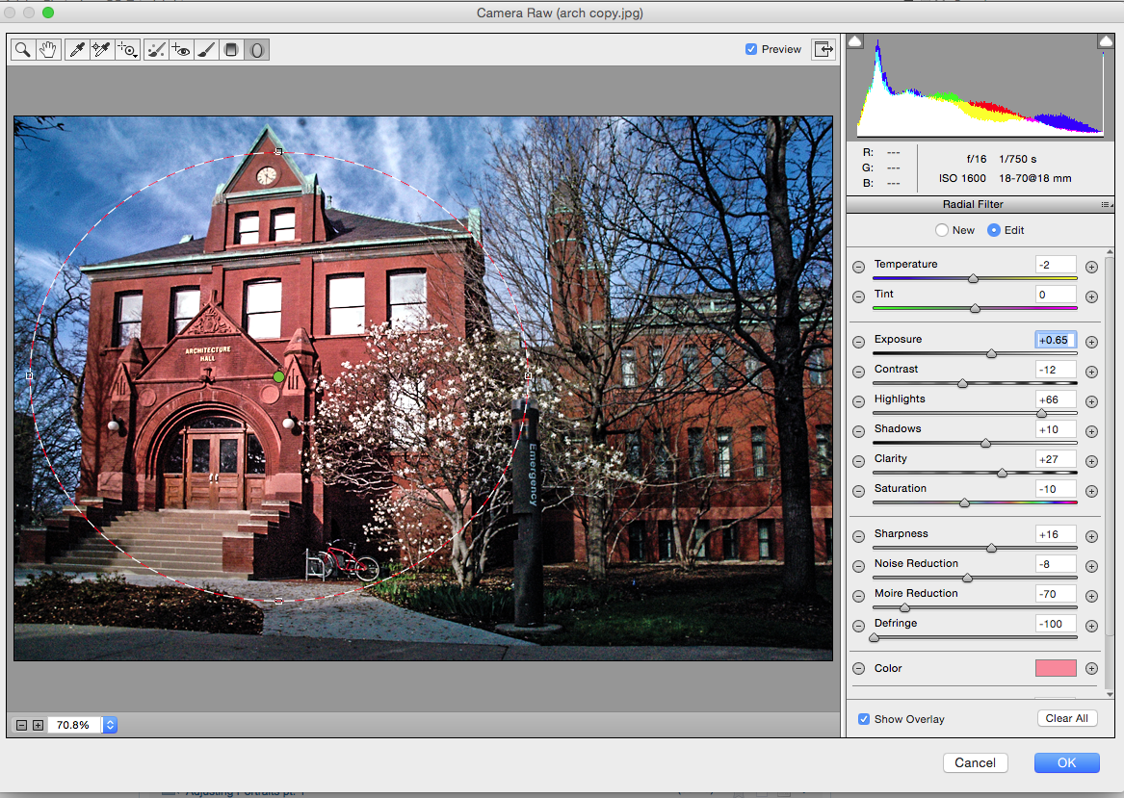Toggle shadow clipping warning on histogram
Screen dimensions: 1124x798
click(854, 40)
